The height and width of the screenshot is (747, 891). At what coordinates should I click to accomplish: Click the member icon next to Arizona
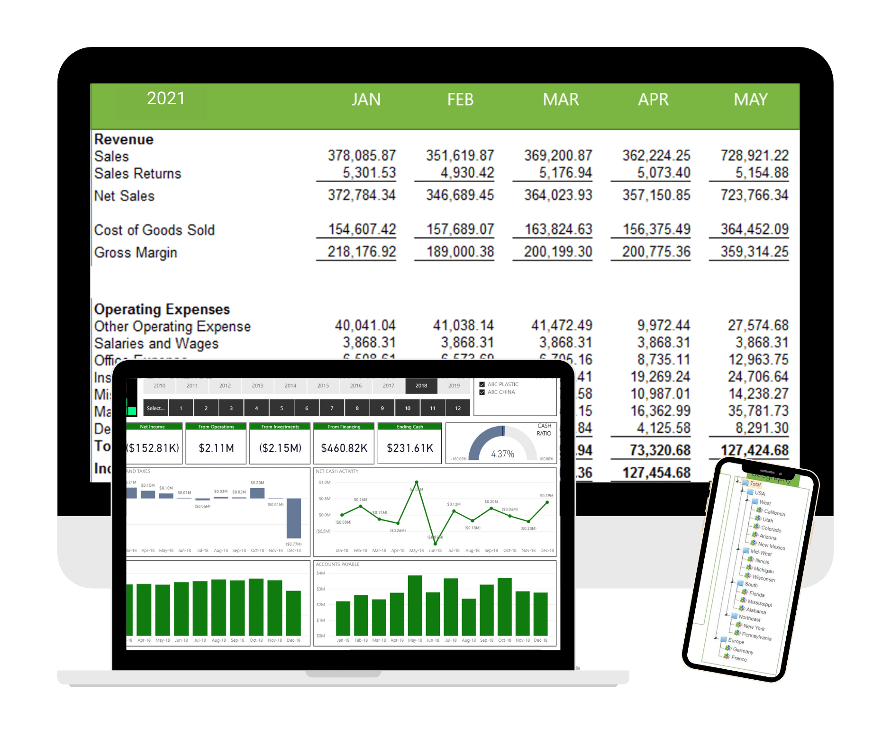pos(755,535)
